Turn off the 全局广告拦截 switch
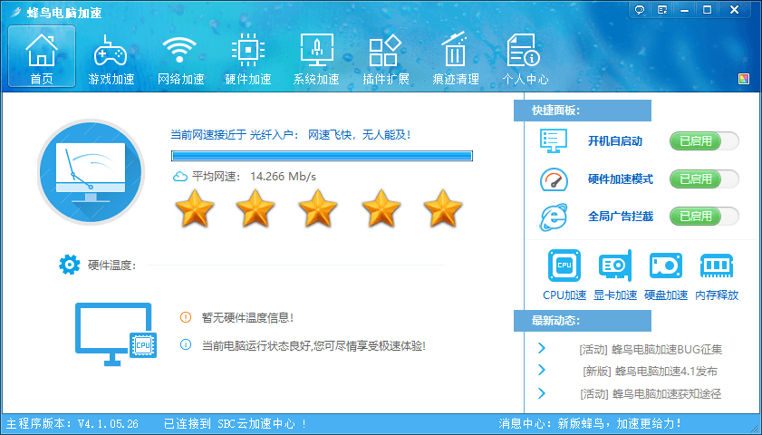 coord(704,217)
